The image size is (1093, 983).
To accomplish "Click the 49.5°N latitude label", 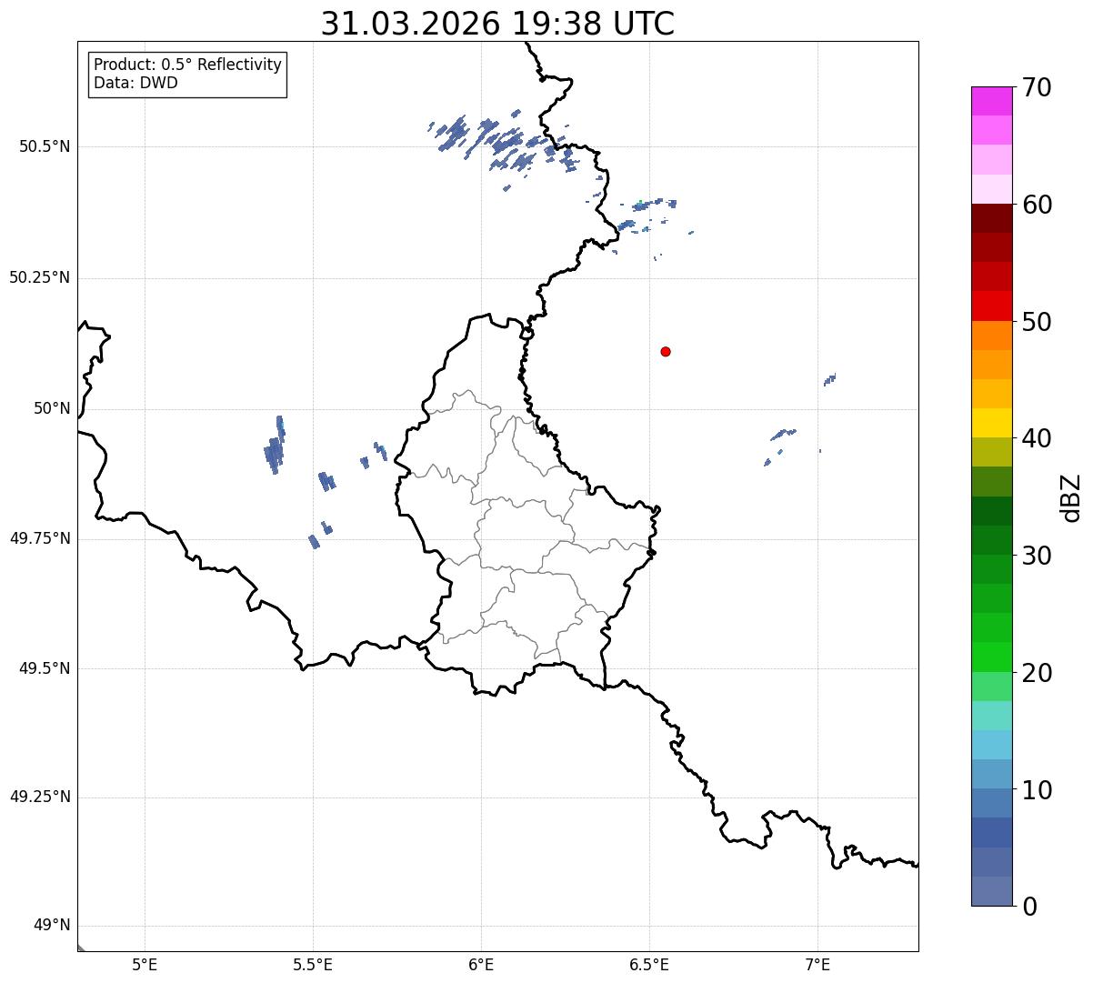I will tap(45, 668).
